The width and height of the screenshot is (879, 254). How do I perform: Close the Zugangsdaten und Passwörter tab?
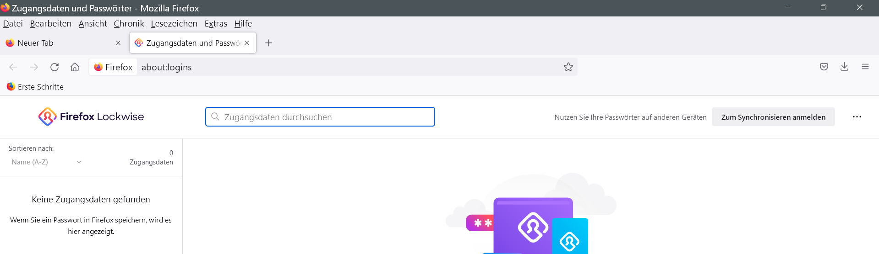247,42
